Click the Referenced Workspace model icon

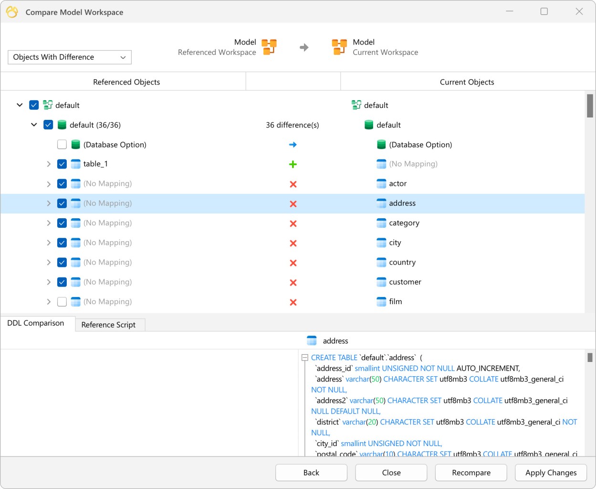269,47
